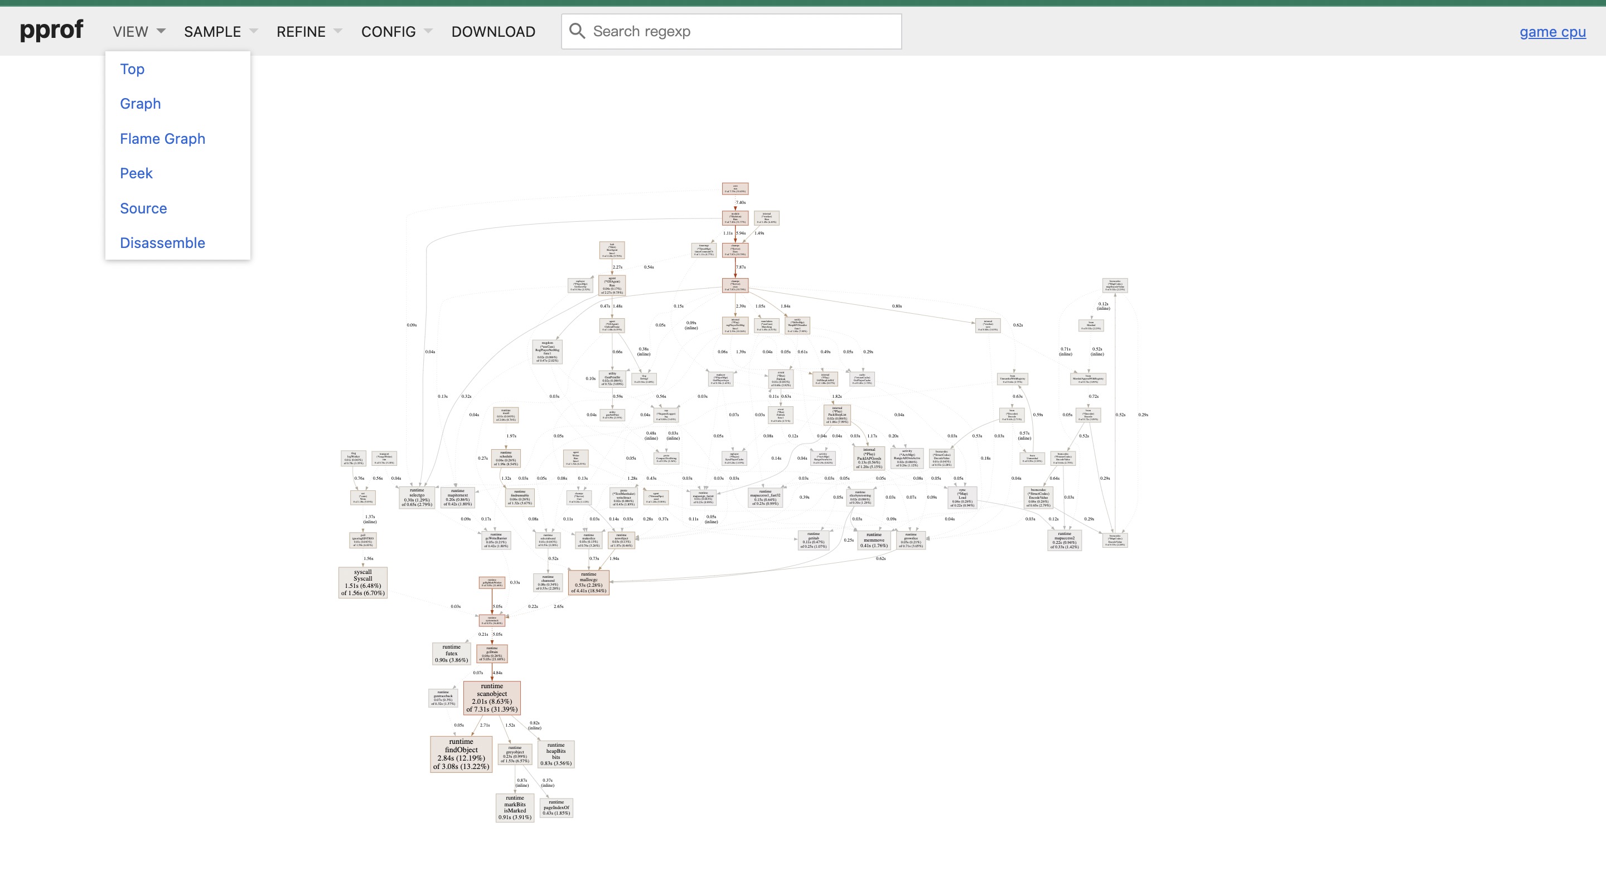Viewport: 1606px width, 886px height.
Task: Click the search magnifier icon
Action: pos(577,31)
